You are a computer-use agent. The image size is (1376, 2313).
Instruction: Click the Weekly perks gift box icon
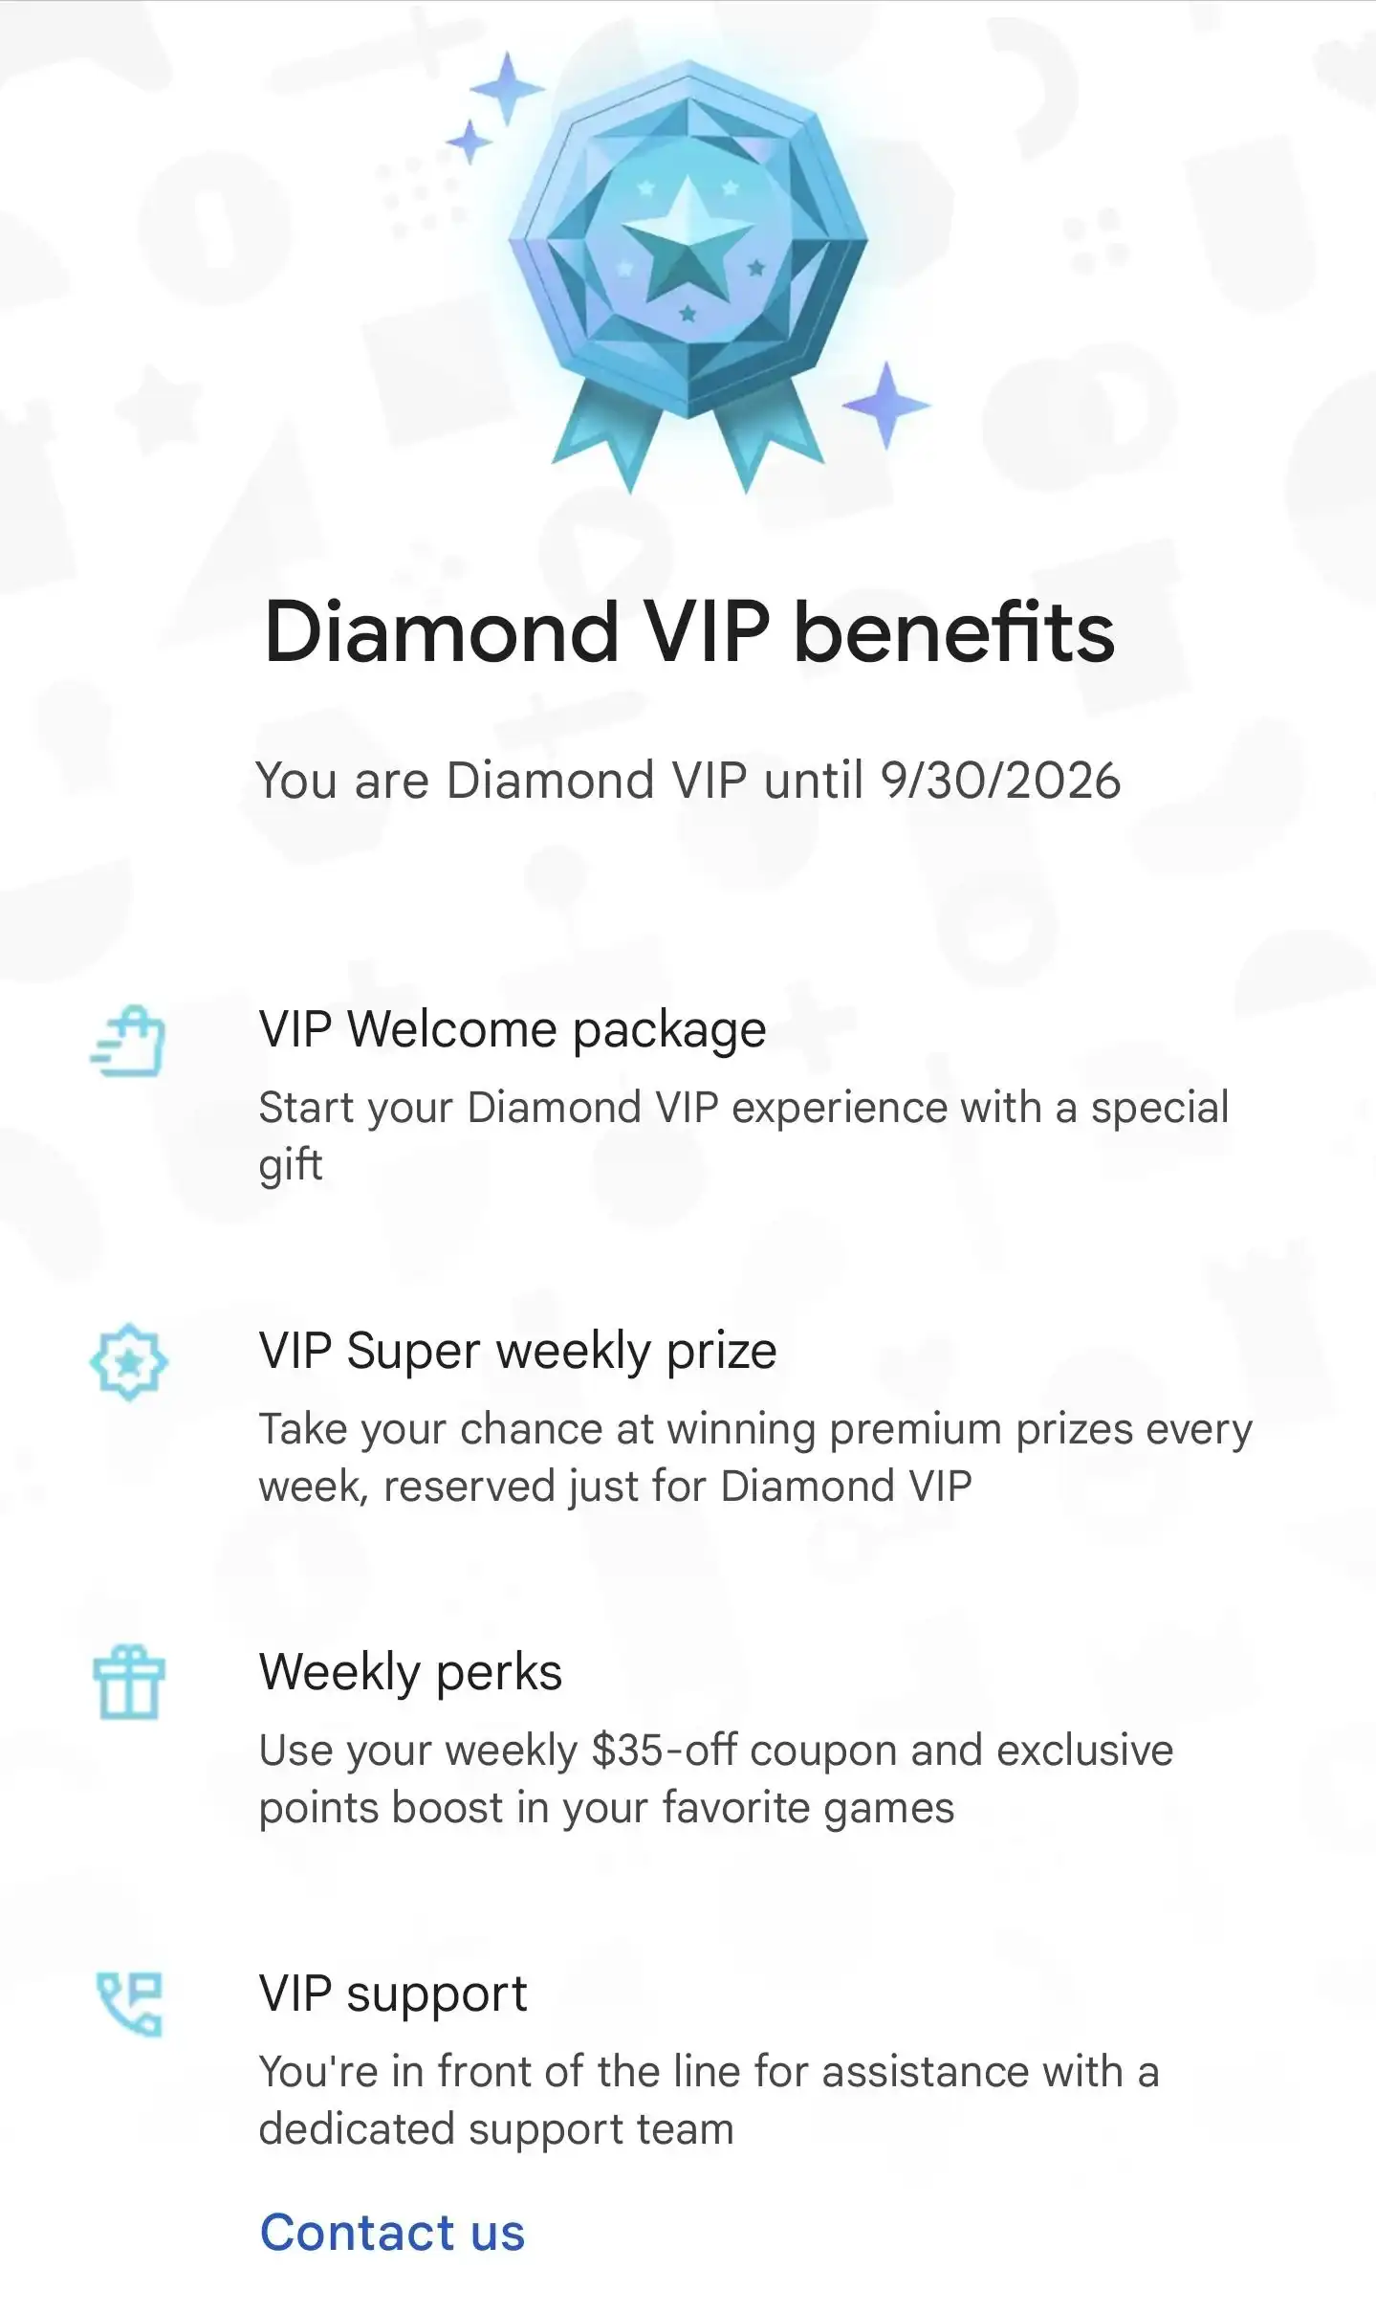(x=128, y=1683)
